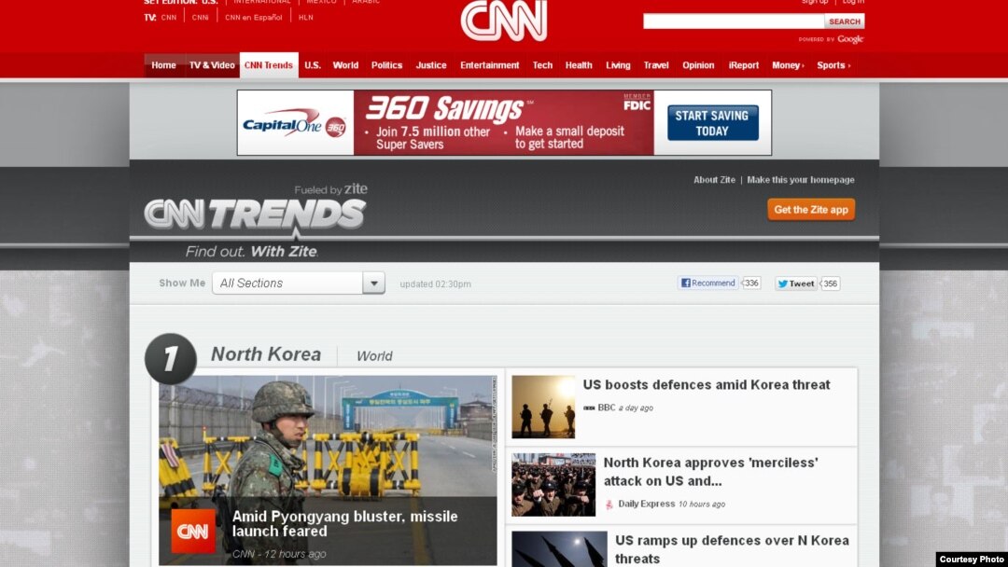The width and height of the screenshot is (1008, 567).
Task: Click the Facebook Recommend count 336
Action: [750, 283]
